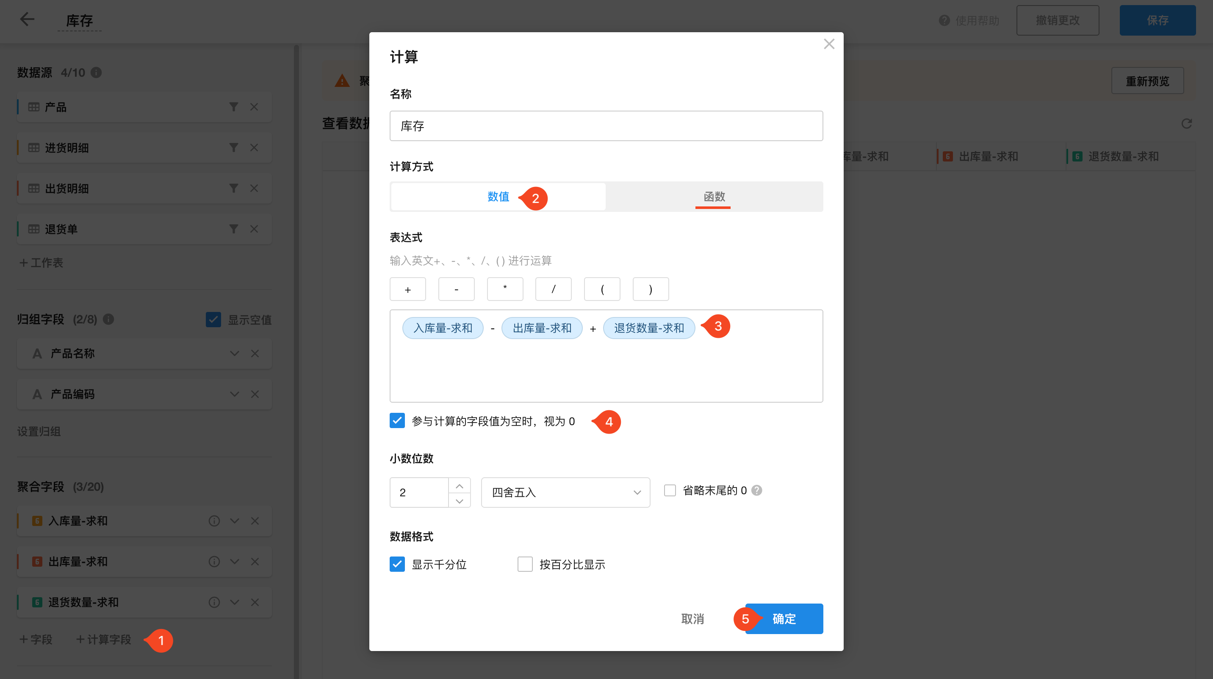
Task: Open the 四舍五入 rounding dropdown
Action: coord(565,493)
